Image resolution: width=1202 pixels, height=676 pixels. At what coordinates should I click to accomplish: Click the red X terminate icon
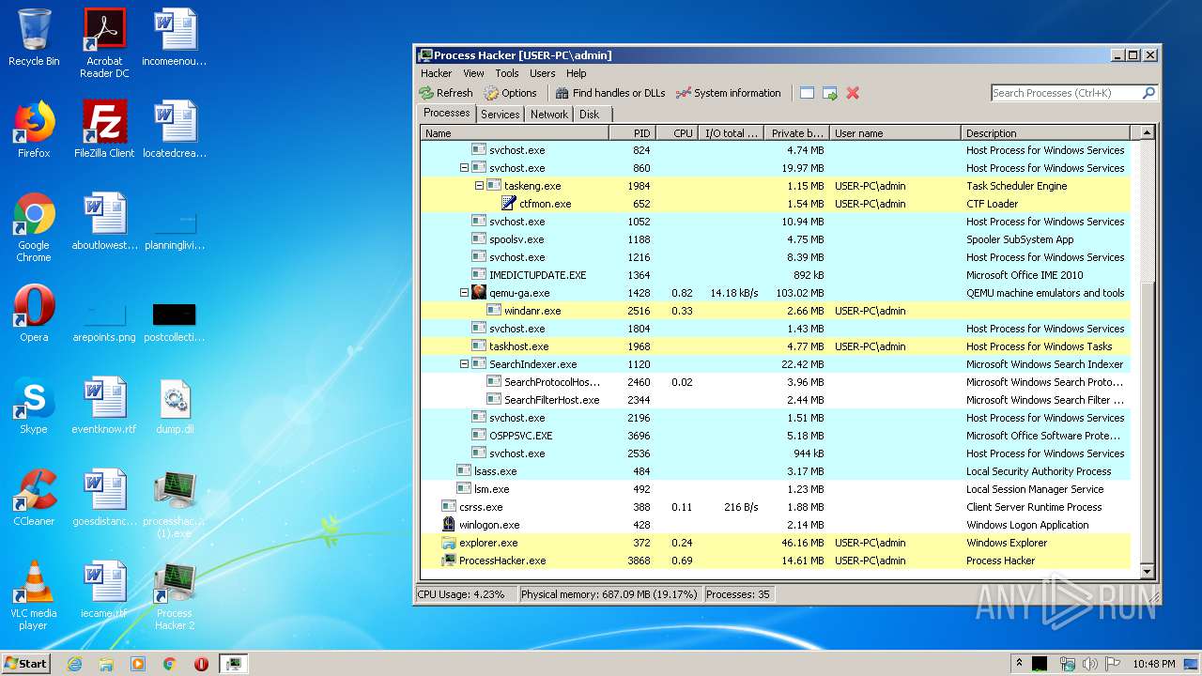pos(853,93)
